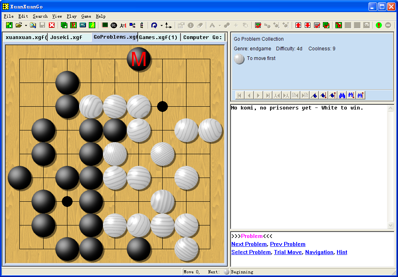The width and height of the screenshot is (398, 277).
Task: Click the grayed floppy disk save icon
Action: pyautogui.click(x=42, y=25)
